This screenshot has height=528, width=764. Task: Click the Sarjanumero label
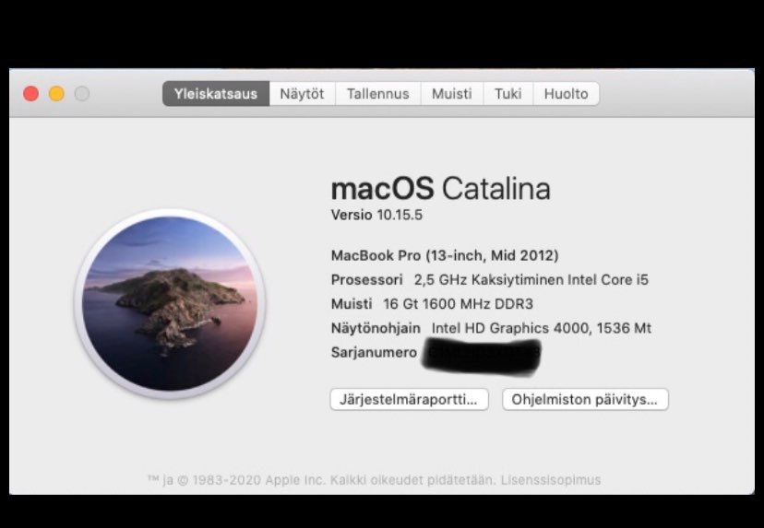(374, 352)
